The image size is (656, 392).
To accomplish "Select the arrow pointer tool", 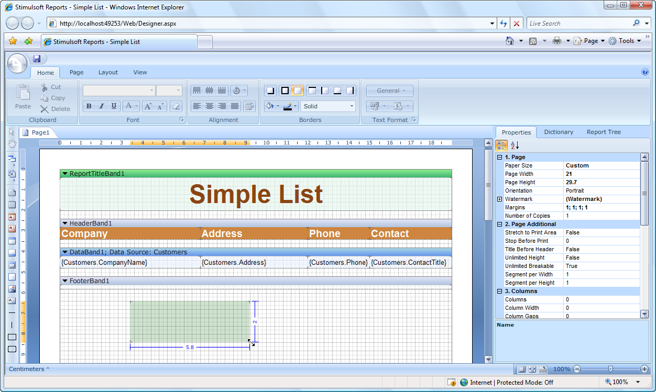I will click(x=12, y=132).
